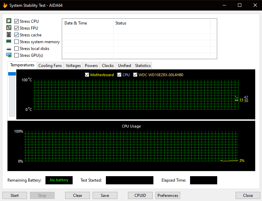Click the Save button
This screenshot has height=201, width=262.
point(105,196)
